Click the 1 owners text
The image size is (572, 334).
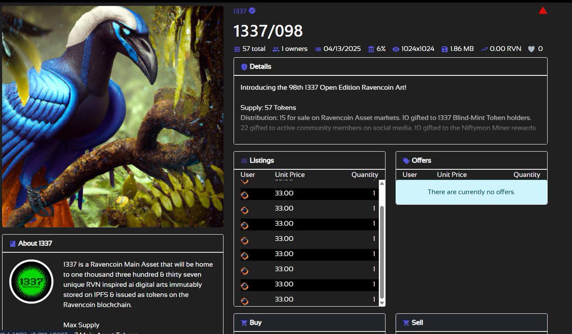point(294,49)
